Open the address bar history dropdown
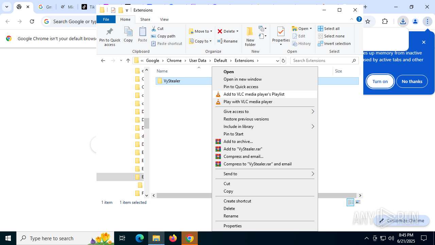Viewport: 435px width, 245px height. [x=277, y=61]
